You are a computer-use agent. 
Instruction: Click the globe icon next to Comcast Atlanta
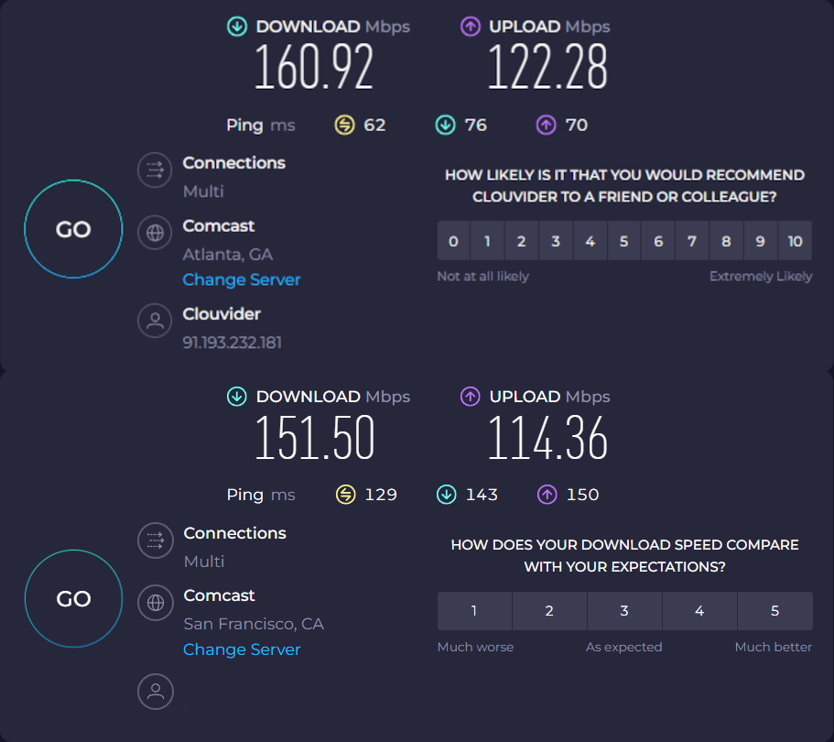tap(154, 233)
